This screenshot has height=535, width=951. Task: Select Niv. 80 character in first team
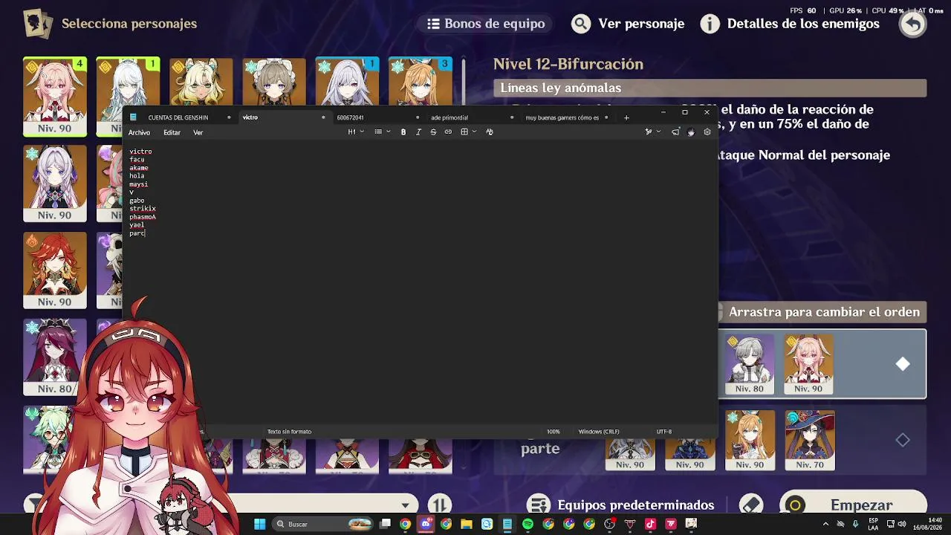[x=749, y=364]
